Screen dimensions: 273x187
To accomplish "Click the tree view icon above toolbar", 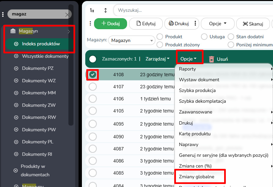I will (92, 10).
